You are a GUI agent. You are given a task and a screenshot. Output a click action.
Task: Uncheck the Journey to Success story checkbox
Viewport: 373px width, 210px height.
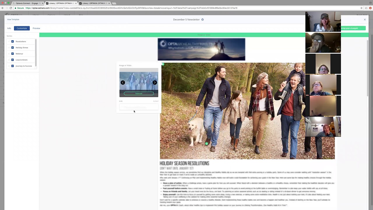tap(13, 66)
